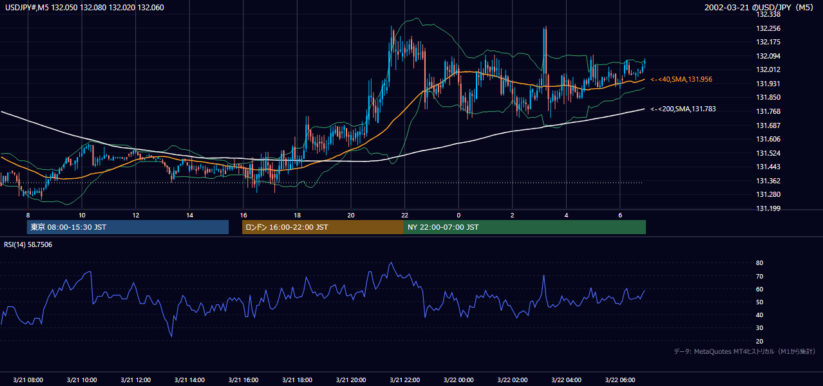823x386 pixels.
Task: Click the 3/22 00:00 time label
Action: click(x=458, y=380)
